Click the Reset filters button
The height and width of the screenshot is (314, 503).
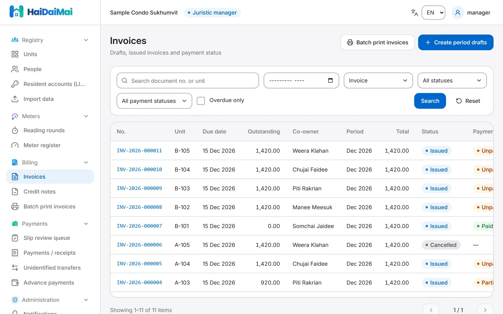coord(468,101)
